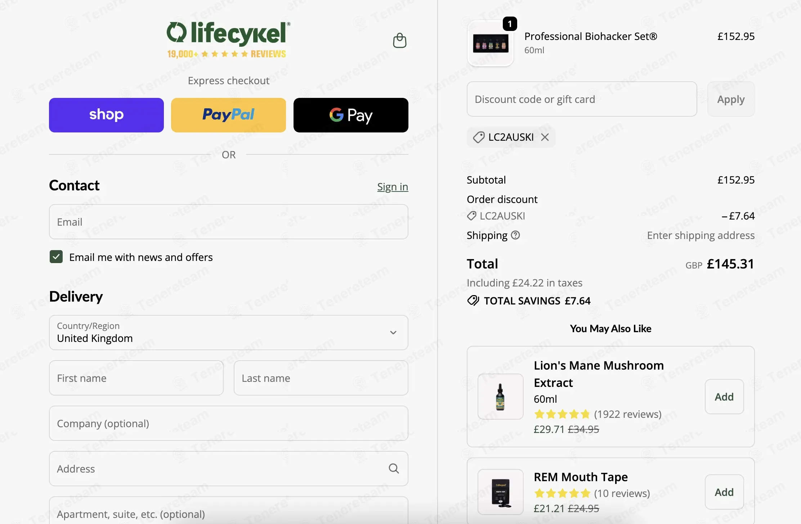
Task: Focus the Email input field
Action: coord(229,222)
